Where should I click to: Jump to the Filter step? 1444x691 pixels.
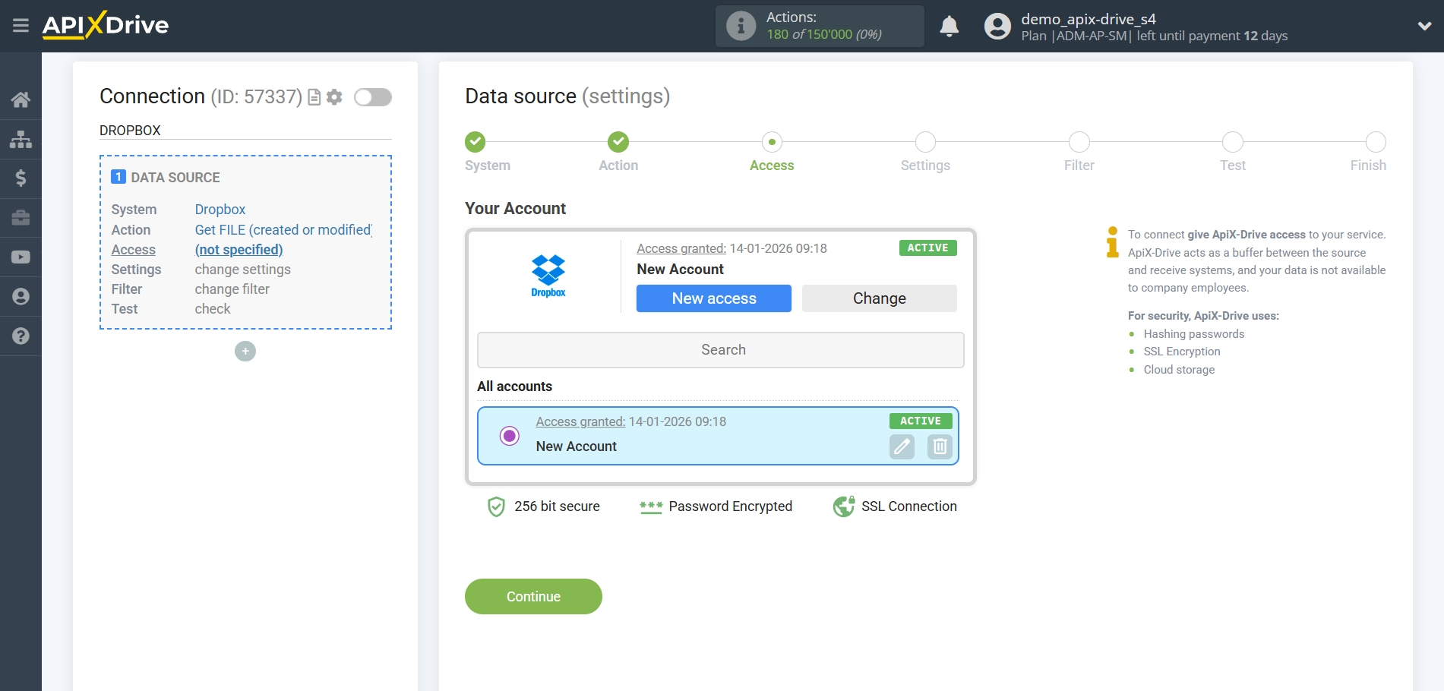[1079, 142]
